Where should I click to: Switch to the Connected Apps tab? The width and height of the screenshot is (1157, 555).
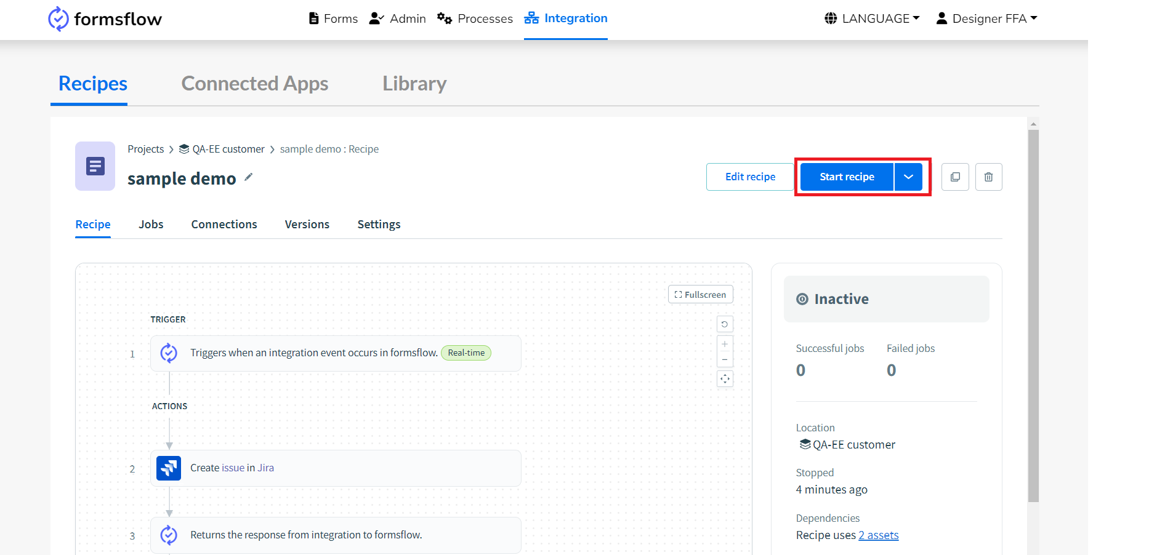click(255, 84)
